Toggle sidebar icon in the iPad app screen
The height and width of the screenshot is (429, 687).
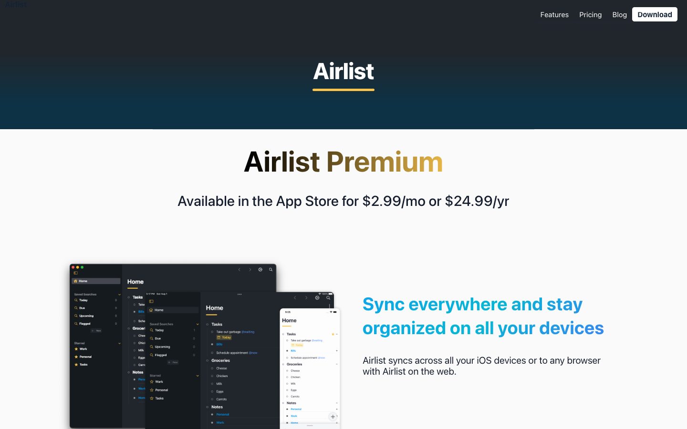151,301
